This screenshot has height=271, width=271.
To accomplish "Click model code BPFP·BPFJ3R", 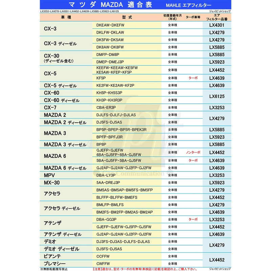I will coord(109,137).
